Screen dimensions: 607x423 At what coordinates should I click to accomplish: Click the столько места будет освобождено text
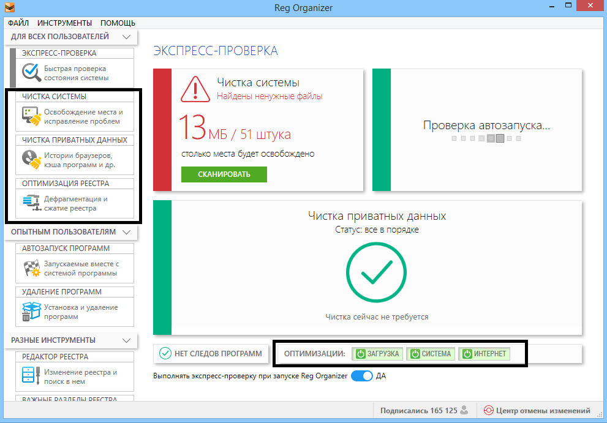(247, 154)
